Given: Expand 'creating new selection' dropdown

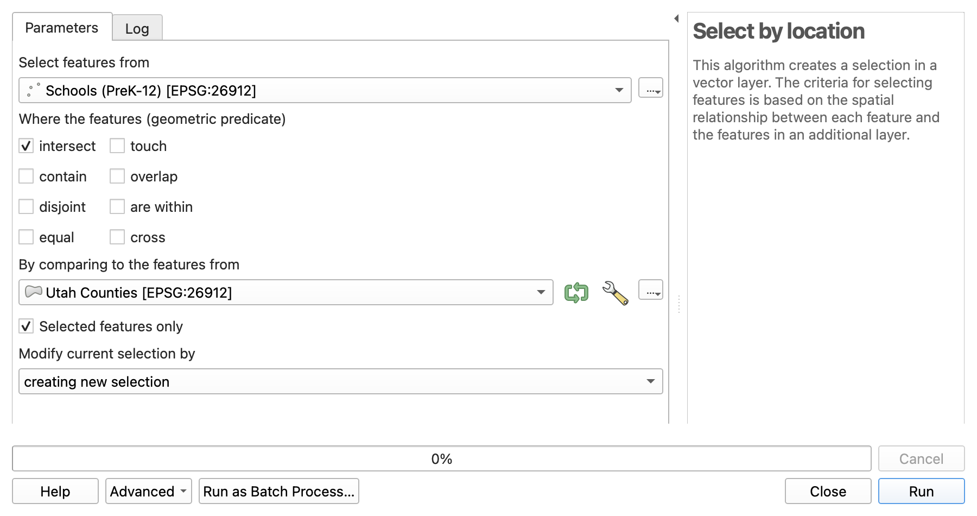Looking at the screenshot, I should click(341, 381).
